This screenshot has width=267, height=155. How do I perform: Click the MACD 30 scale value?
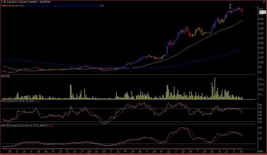coord(260,128)
